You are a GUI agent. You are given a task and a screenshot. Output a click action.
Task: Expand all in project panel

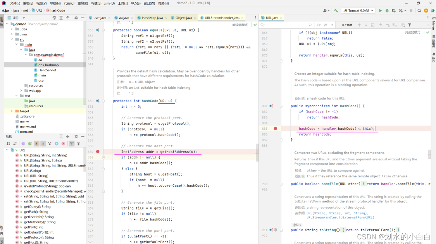point(61,18)
